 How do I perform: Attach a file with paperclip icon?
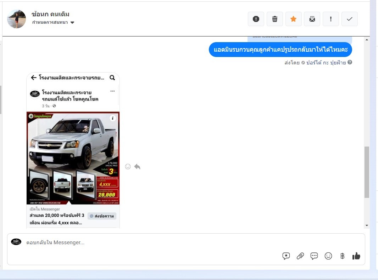point(300,256)
